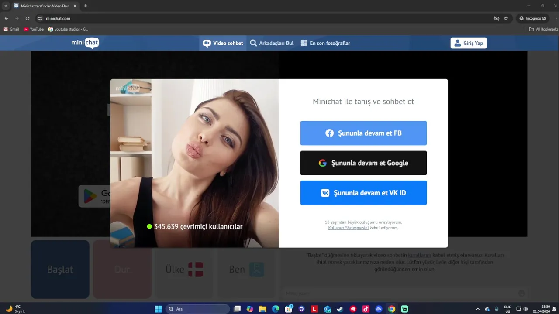This screenshot has height=314, width=559.
Task: Open site information icon in address bar
Action: 40,18
